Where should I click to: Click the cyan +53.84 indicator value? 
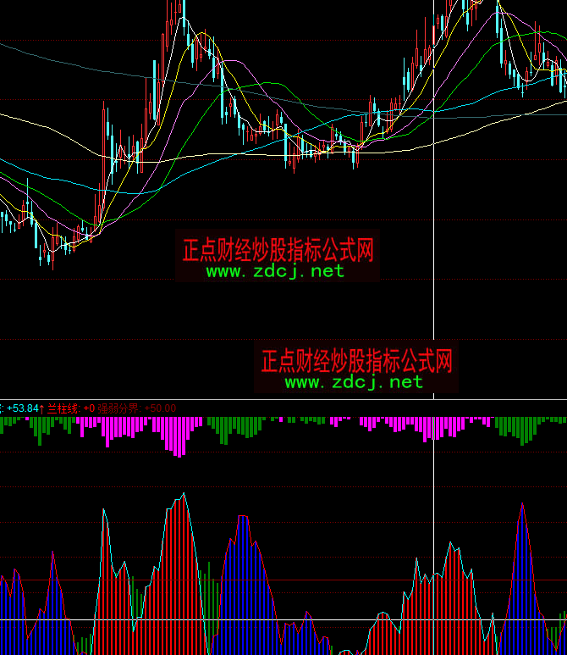(22, 408)
